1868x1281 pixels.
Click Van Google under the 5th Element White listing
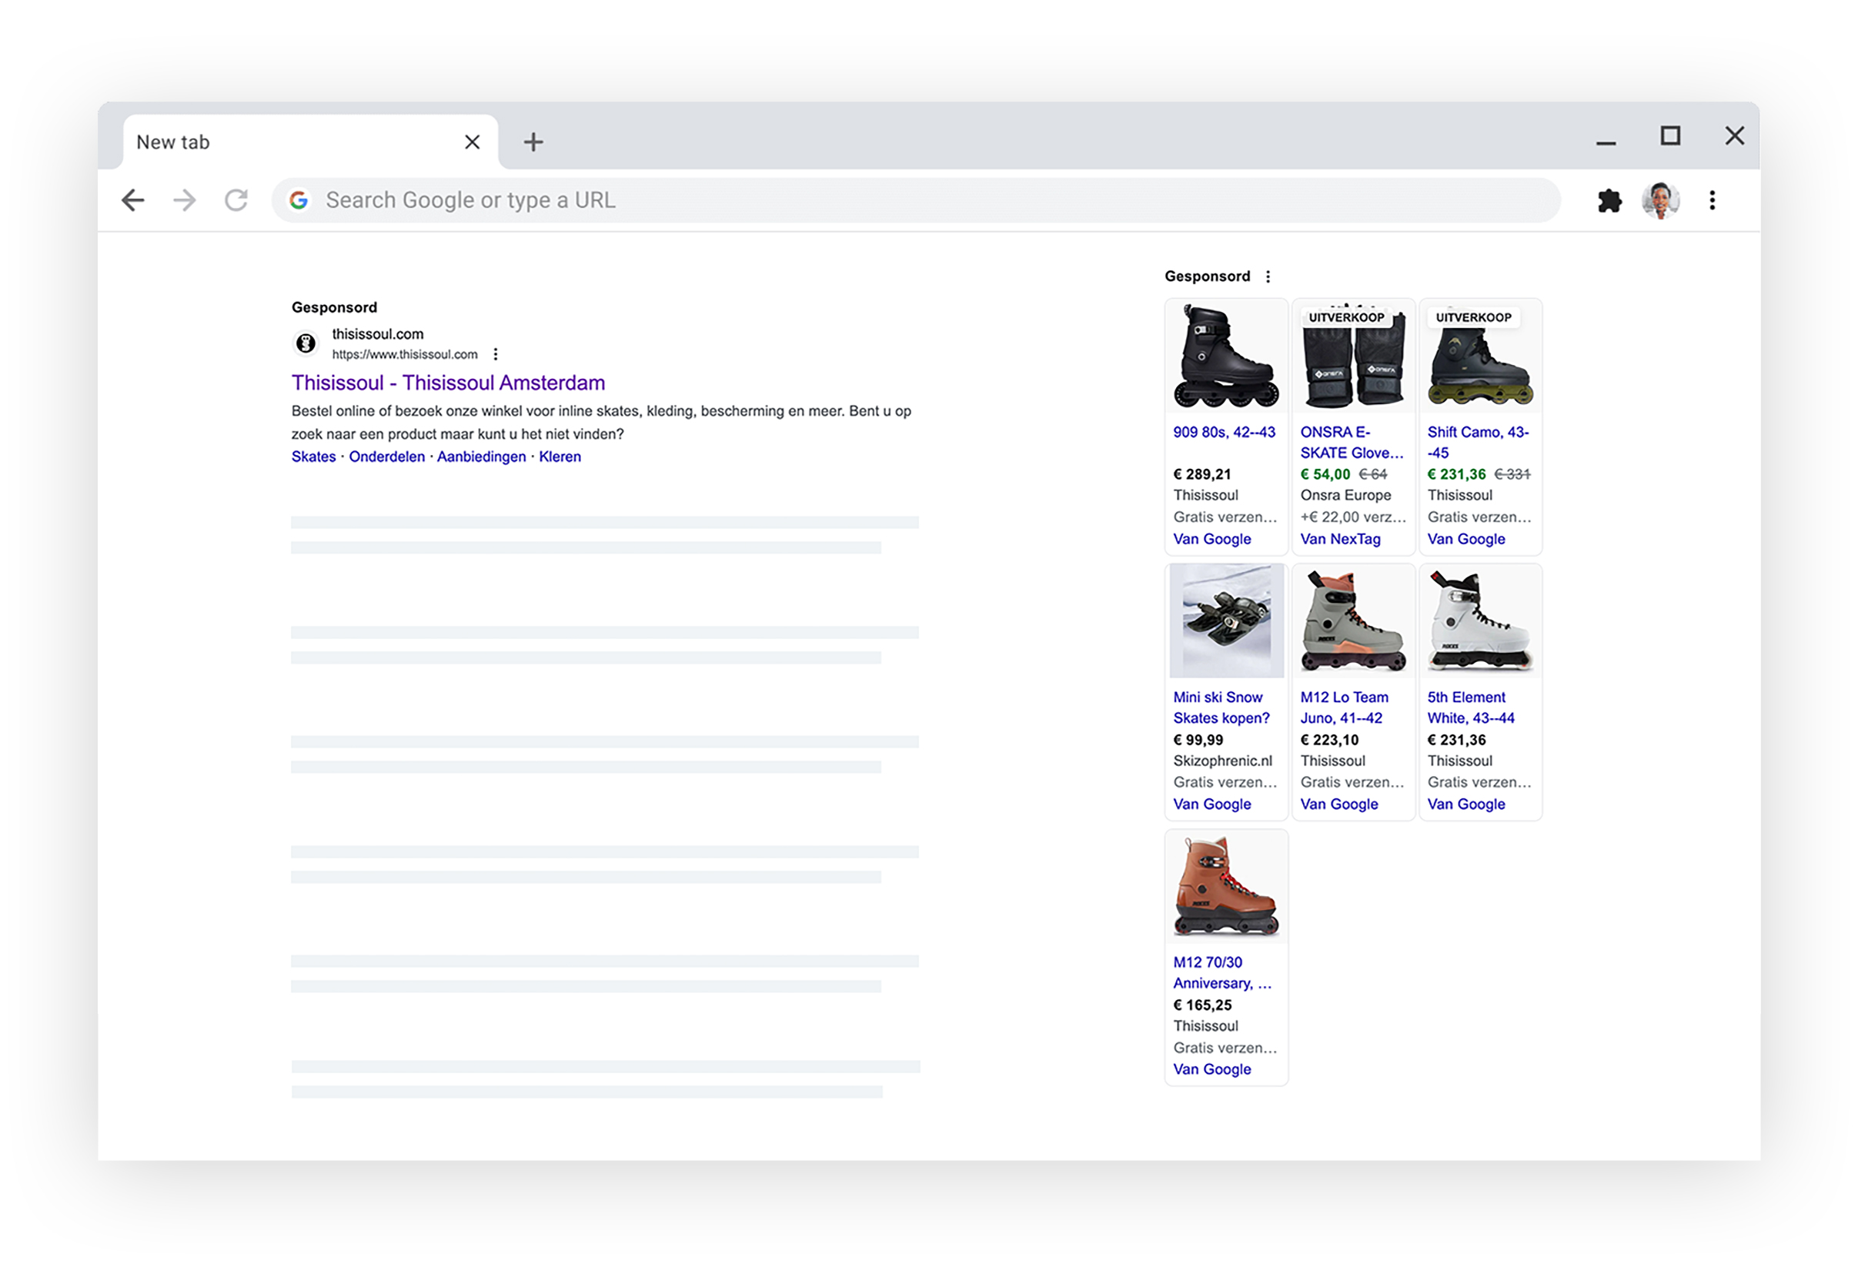pyautogui.click(x=1466, y=804)
